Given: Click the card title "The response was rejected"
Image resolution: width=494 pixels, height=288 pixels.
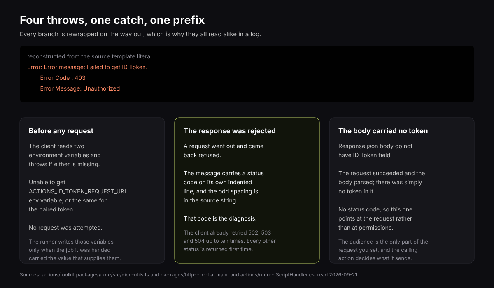Looking at the screenshot, I should coord(230,131).
